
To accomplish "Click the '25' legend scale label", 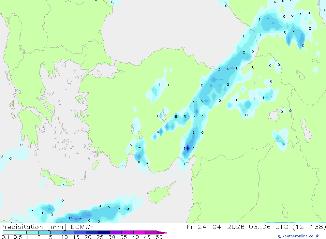I will tap(100, 237).
